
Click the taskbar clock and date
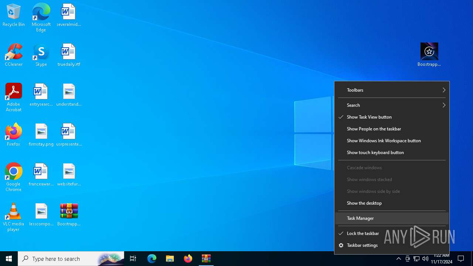pyautogui.click(x=442, y=259)
